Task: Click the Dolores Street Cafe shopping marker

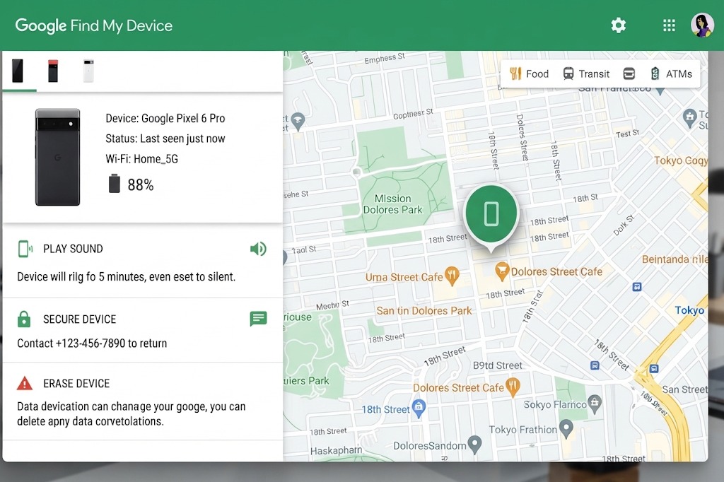Action: click(x=501, y=271)
